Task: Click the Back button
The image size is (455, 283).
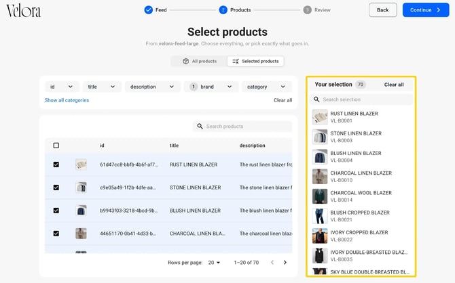Action: [383, 10]
